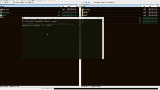Select the dll file row in right panel

pyautogui.click(x=132, y=20)
